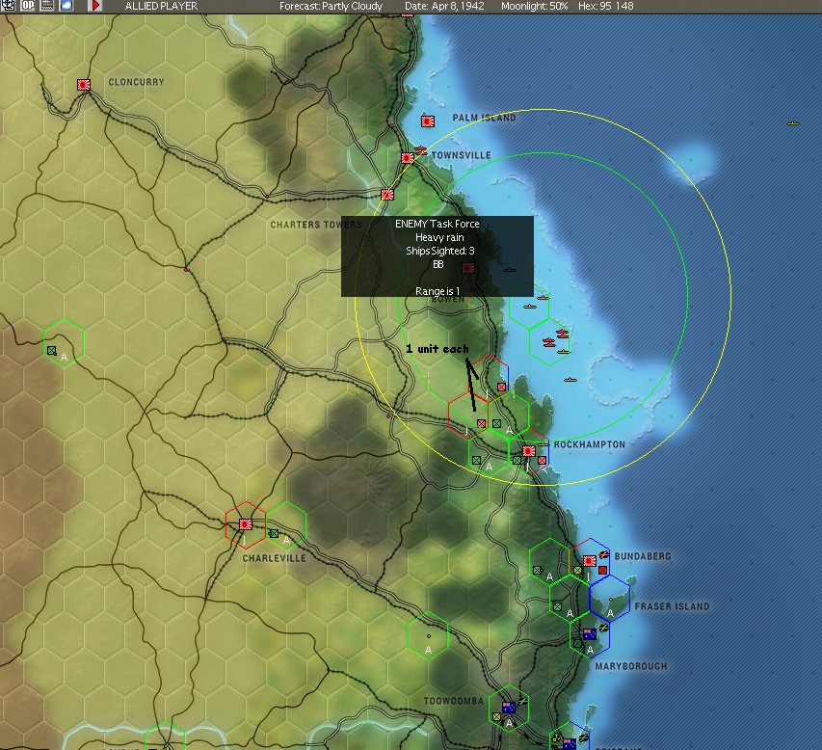Click the upper red enemy task force ship
Viewport: 822px width, 750px height.
pos(563,333)
